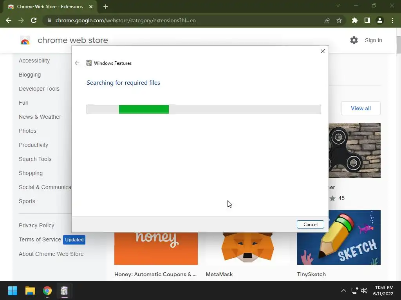Select the Shopping category
The width and height of the screenshot is (401, 300).
(x=31, y=173)
